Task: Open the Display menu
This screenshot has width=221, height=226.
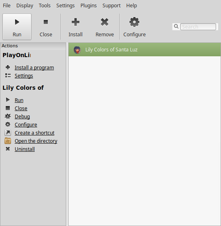Action: click(25, 6)
